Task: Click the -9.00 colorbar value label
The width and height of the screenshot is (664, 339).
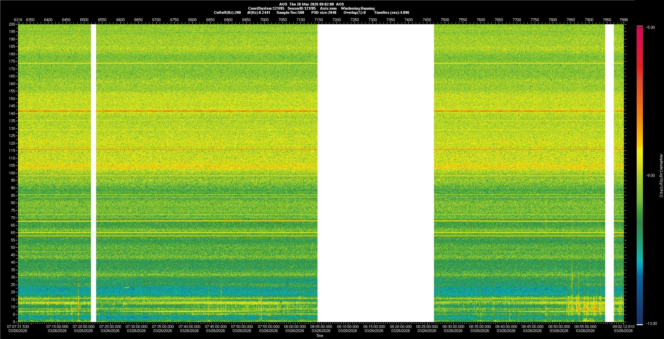Action: pyautogui.click(x=651, y=175)
